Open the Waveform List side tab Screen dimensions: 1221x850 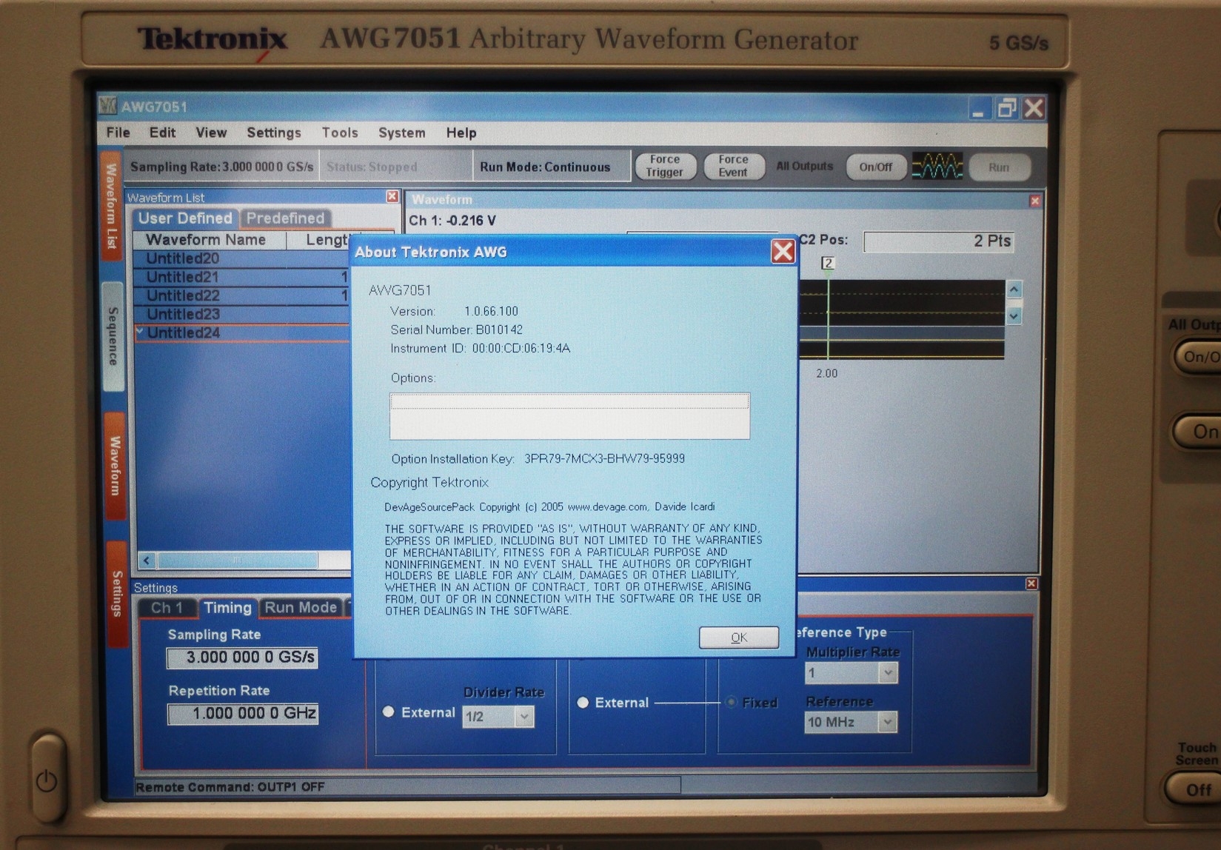click(111, 206)
